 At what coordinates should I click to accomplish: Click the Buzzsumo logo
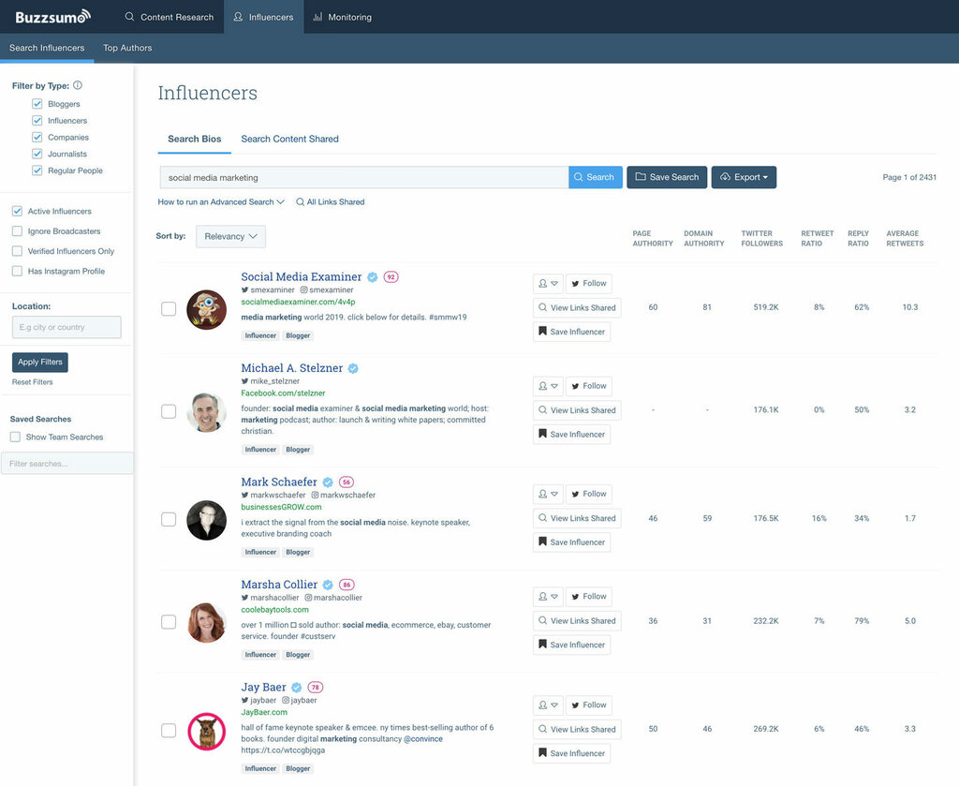coord(52,16)
